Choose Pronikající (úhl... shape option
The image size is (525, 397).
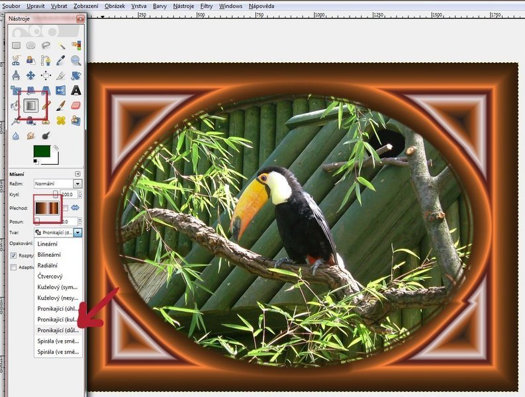tap(58, 308)
